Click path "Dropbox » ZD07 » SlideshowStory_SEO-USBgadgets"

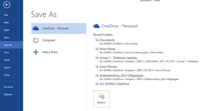tap(139, 79)
